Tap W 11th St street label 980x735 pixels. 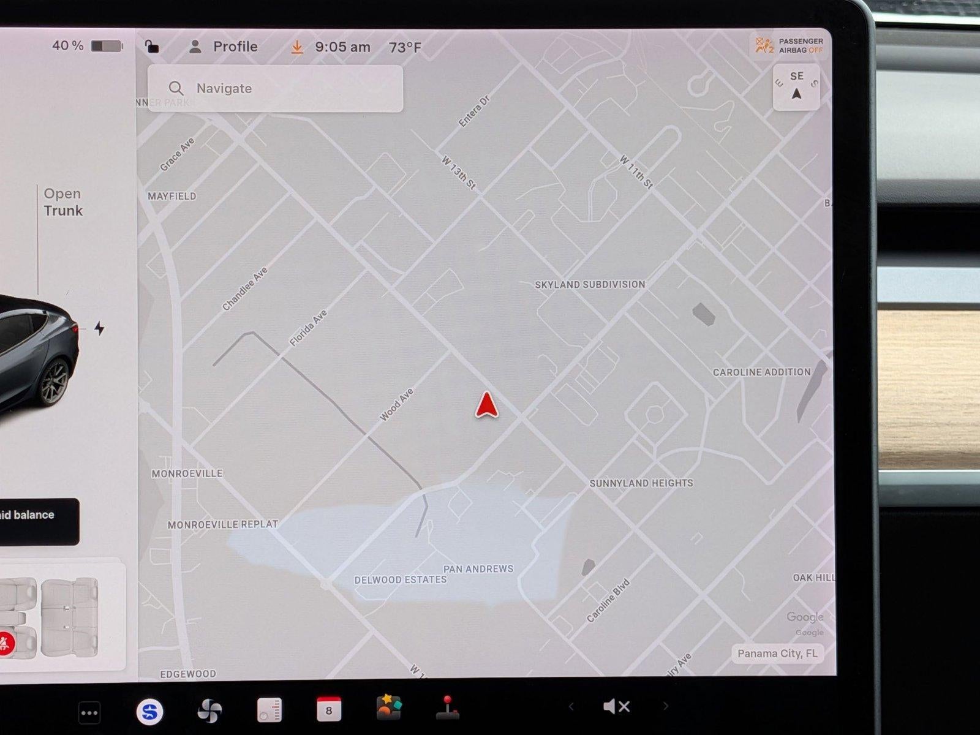pyautogui.click(x=636, y=171)
